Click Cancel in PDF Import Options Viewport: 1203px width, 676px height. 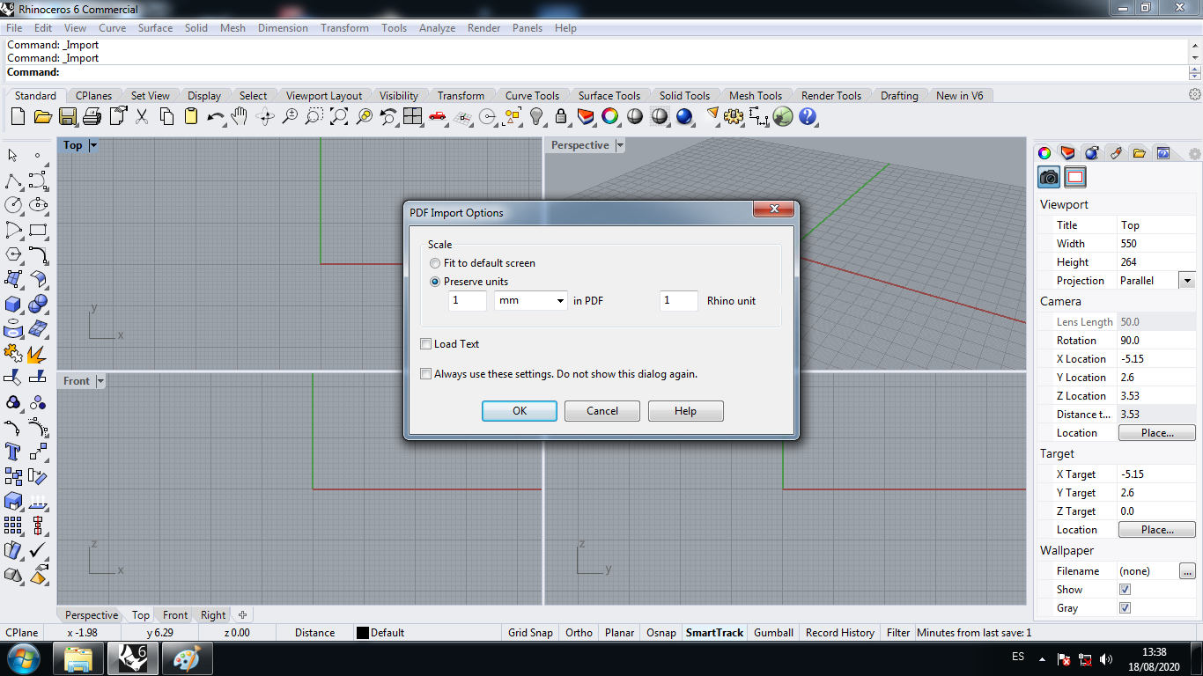602,411
